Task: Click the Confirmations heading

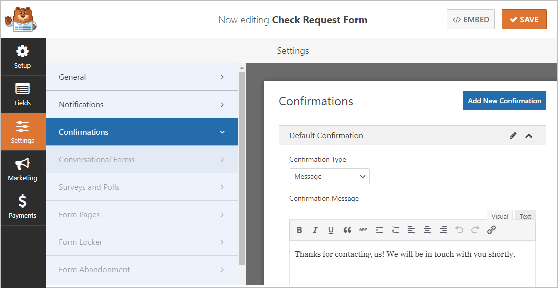Action: coord(316,101)
